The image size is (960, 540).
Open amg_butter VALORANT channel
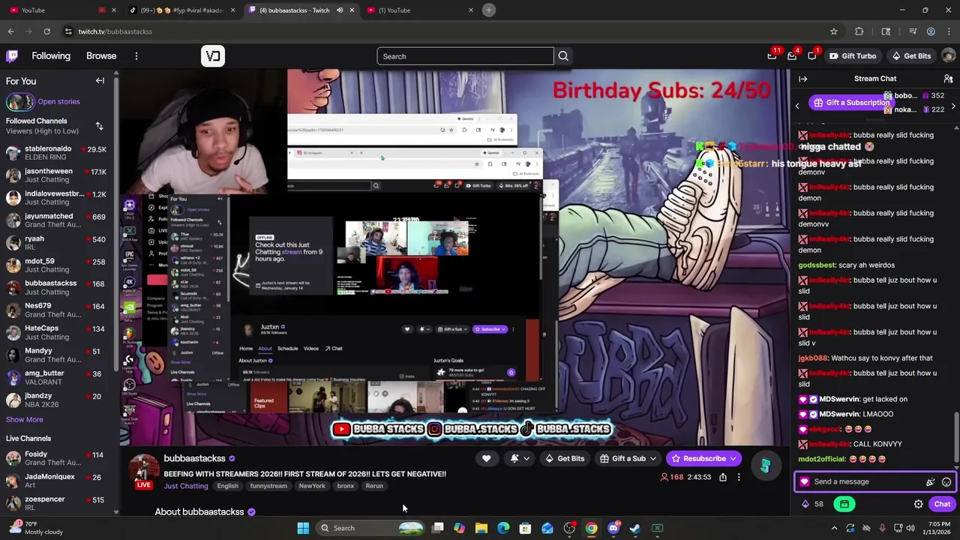[x=56, y=377]
